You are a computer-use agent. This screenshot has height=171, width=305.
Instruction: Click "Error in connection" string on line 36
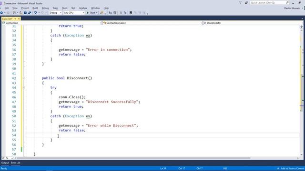tap(108, 49)
